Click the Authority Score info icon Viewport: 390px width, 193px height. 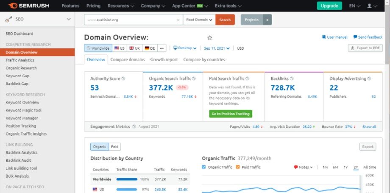123,78
